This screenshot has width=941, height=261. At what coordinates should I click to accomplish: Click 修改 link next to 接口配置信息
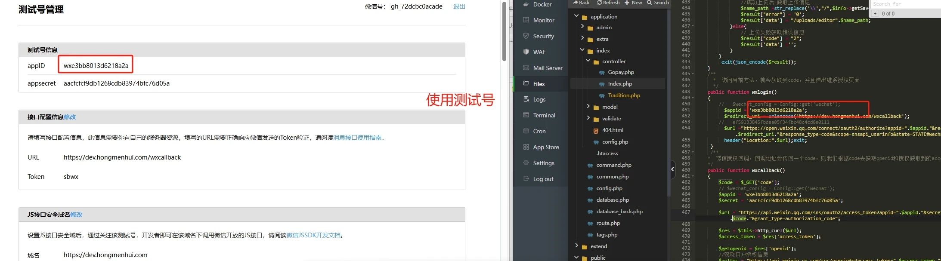click(70, 117)
